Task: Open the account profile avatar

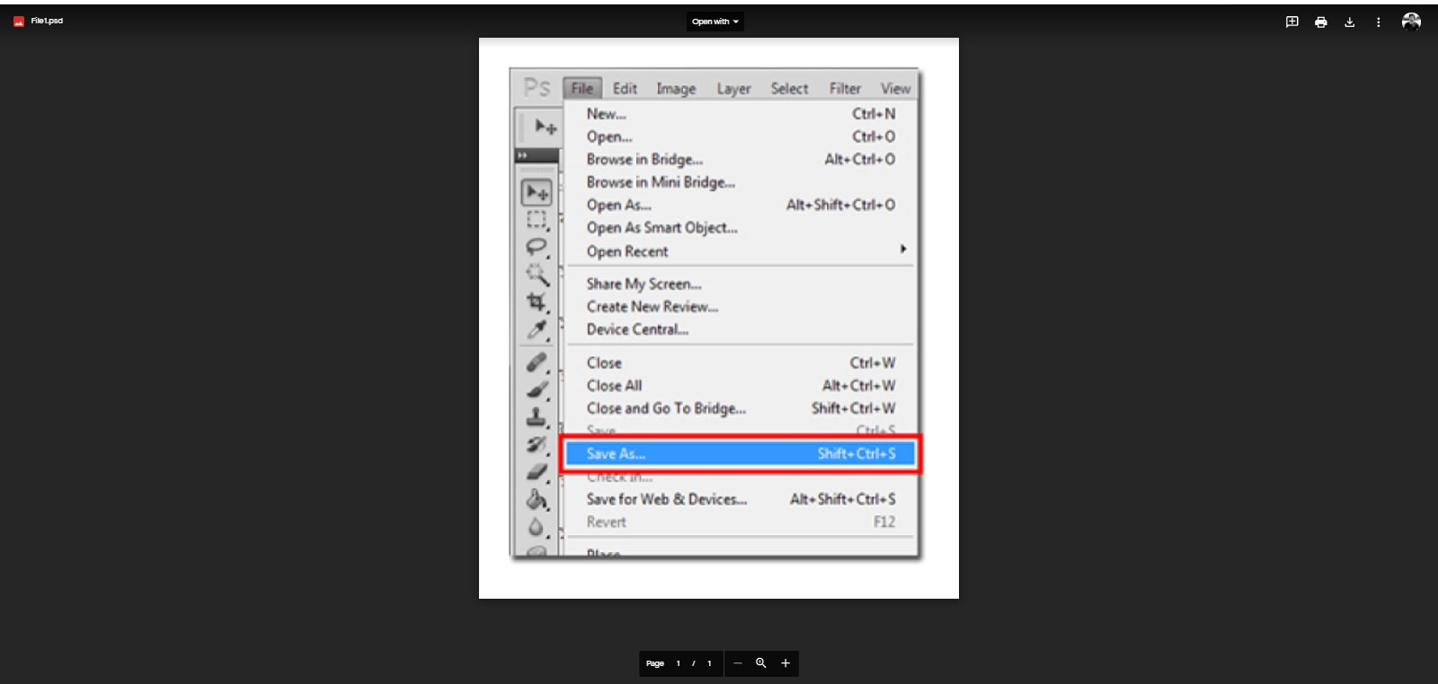Action: coord(1411,22)
